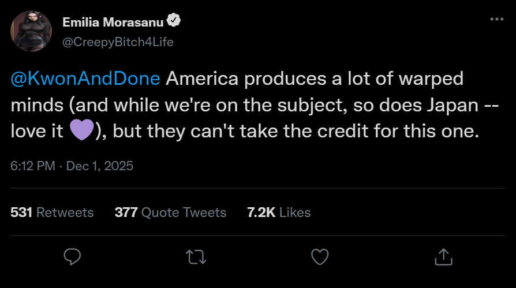Like the tweet with the heart icon
Screen dimensions: 516x288
320,256
